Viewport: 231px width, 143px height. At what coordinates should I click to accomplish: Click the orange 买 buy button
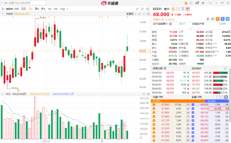click(217, 19)
